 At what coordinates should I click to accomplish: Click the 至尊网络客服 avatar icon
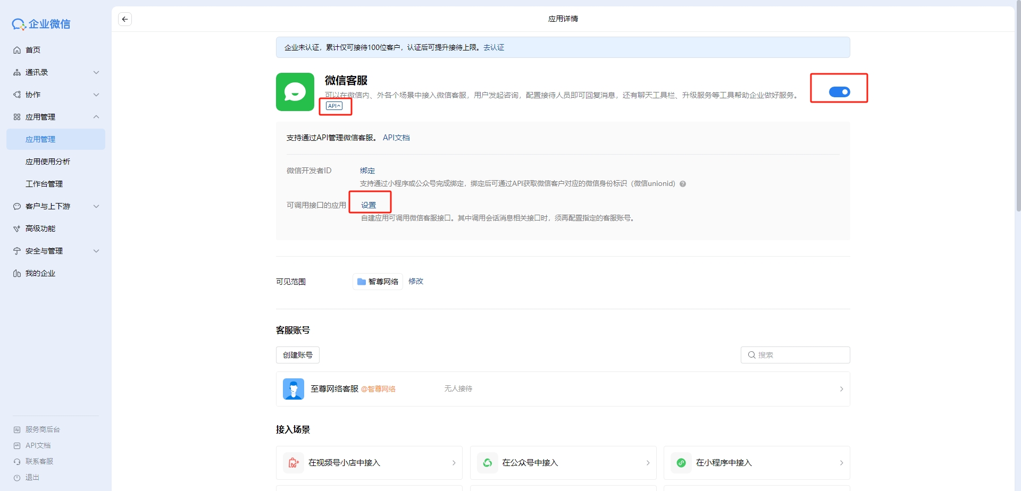coord(294,389)
